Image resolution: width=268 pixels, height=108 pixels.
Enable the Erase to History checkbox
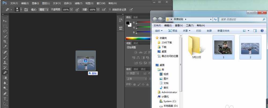coord(110,10)
